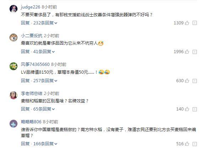Reply to judge226's comment
This screenshot has width=213, height=152.
point(25,23)
